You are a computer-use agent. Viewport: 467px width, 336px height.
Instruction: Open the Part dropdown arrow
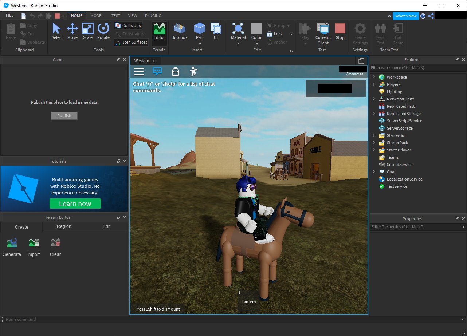200,44
